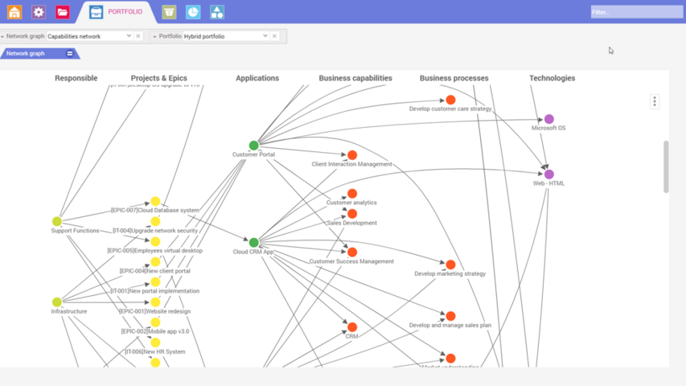The image size is (686, 386).
Task: Collapse the Portfolio filter arrow
Action: tap(154, 36)
